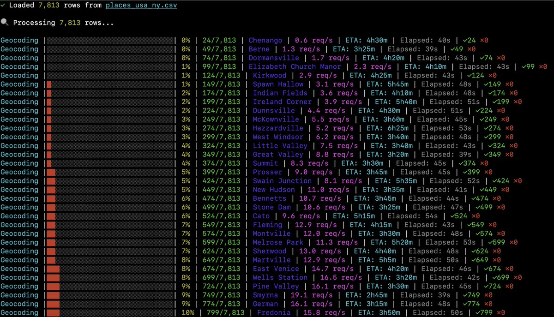Click the magnifying glass icon before Processing
Screen dimensions: 554x317
(x=4, y=23)
